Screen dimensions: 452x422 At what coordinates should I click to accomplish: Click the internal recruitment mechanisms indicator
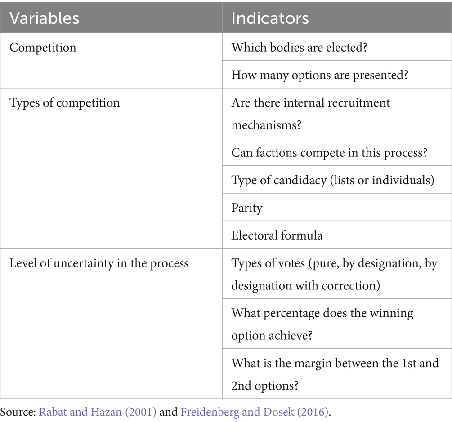(337, 113)
